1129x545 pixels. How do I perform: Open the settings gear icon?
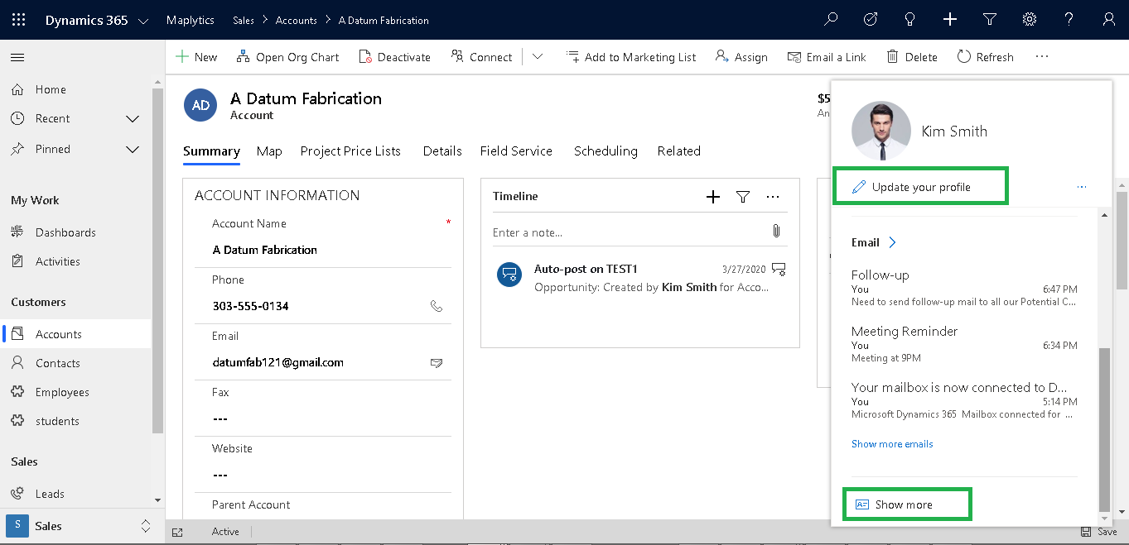tap(1030, 20)
